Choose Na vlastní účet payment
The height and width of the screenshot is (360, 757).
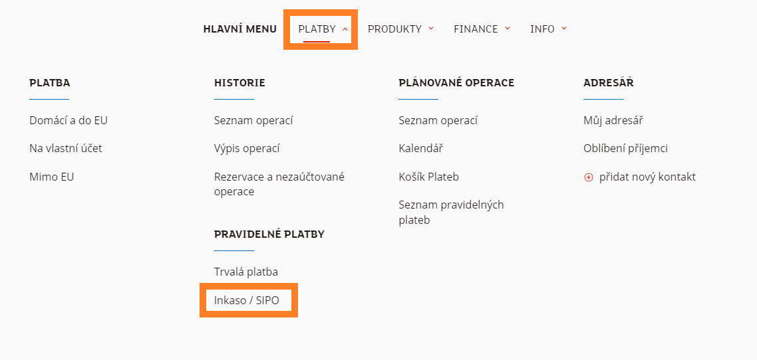[x=66, y=149]
